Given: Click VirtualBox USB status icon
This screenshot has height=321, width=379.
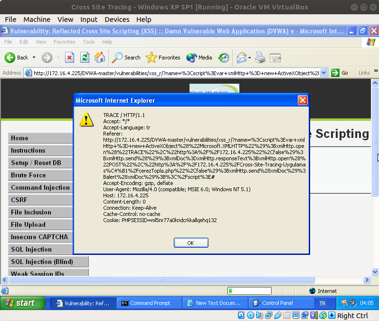Looking at the screenshot, I should [x=277, y=315].
